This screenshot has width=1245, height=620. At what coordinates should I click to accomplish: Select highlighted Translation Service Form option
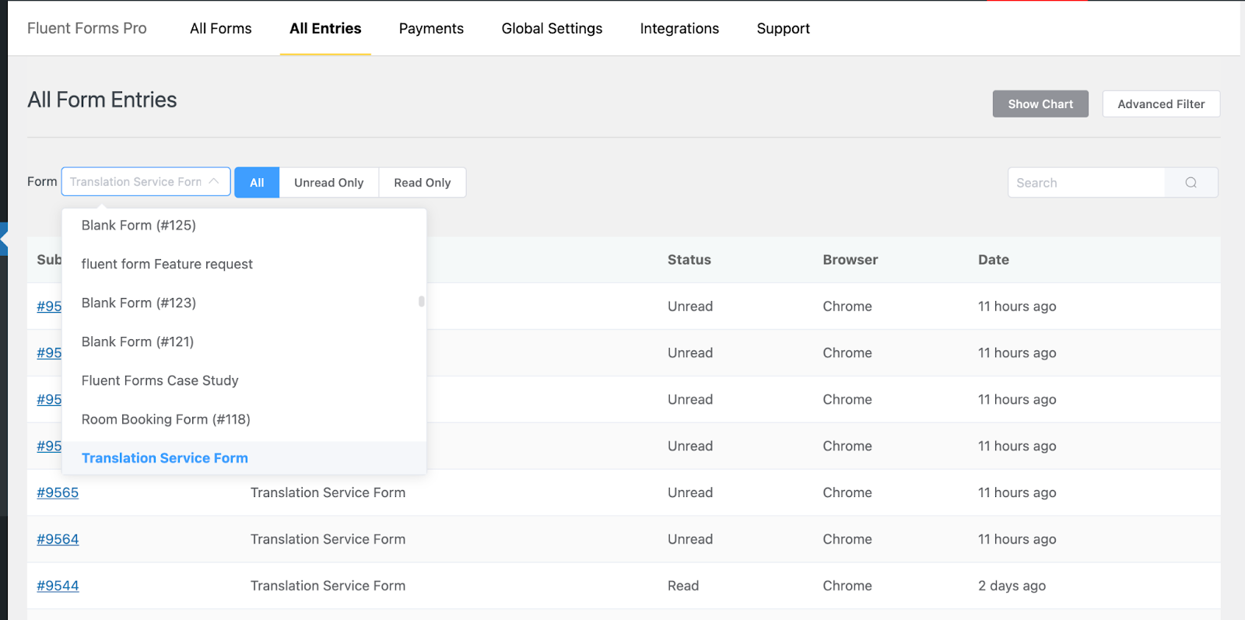click(244, 458)
